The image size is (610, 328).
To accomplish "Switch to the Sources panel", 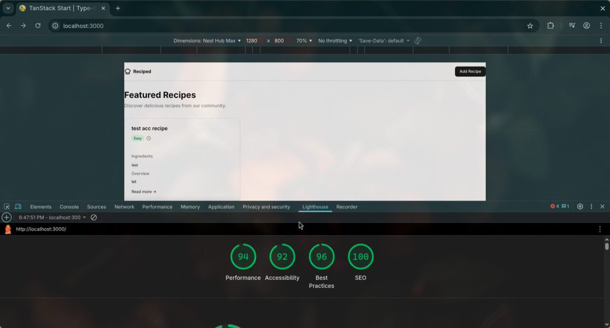I will coord(97,207).
